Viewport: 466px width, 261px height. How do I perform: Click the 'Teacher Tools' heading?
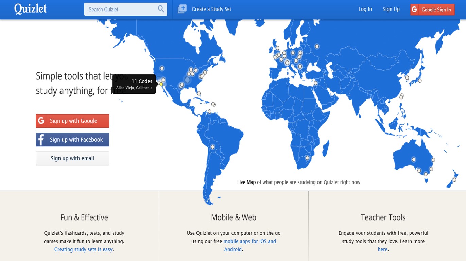383,217
